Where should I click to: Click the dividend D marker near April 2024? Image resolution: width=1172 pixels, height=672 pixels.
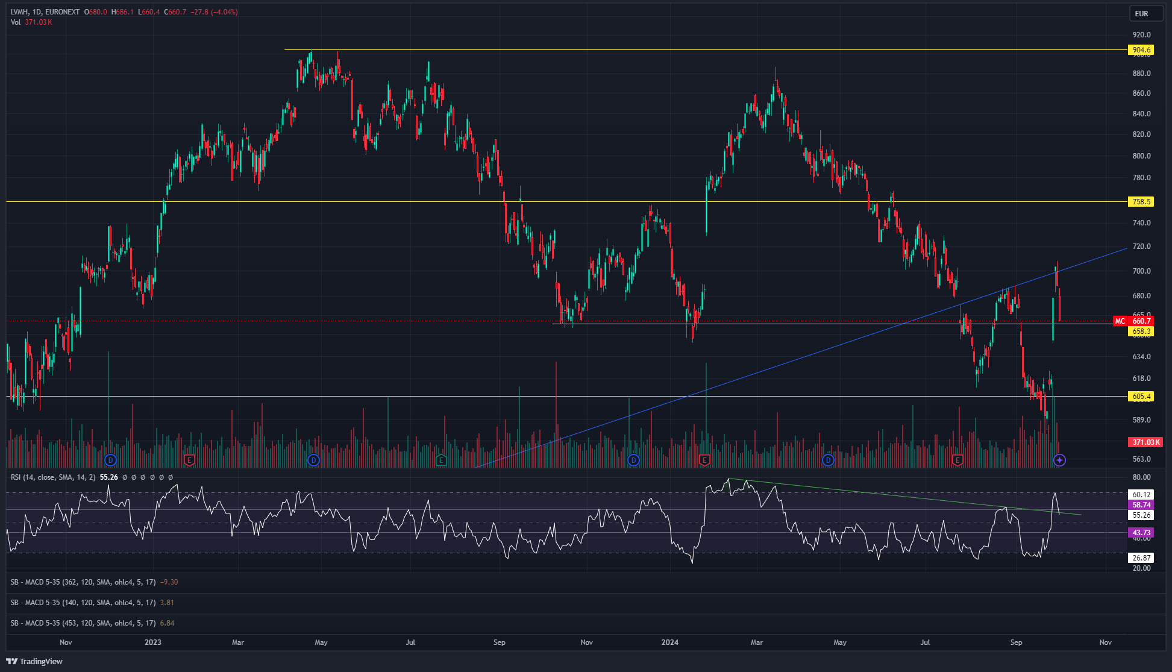829,460
